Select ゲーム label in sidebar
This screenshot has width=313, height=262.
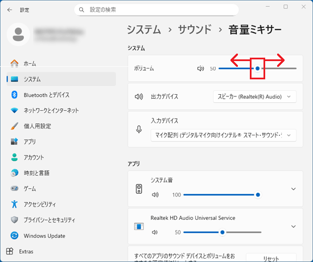coord(30,188)
